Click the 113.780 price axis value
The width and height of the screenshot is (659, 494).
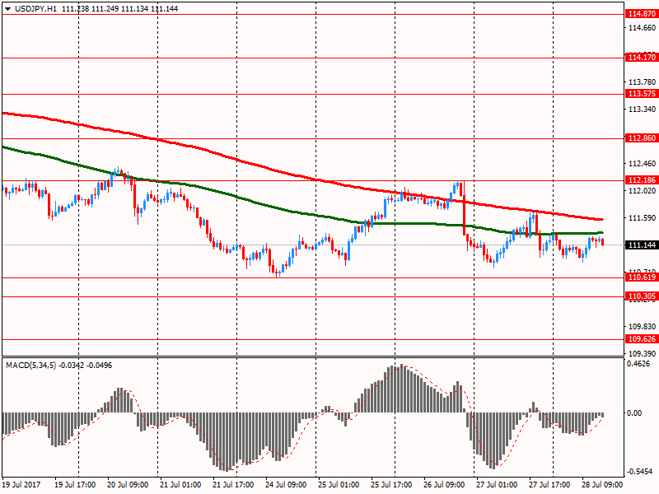coord(642,82)
